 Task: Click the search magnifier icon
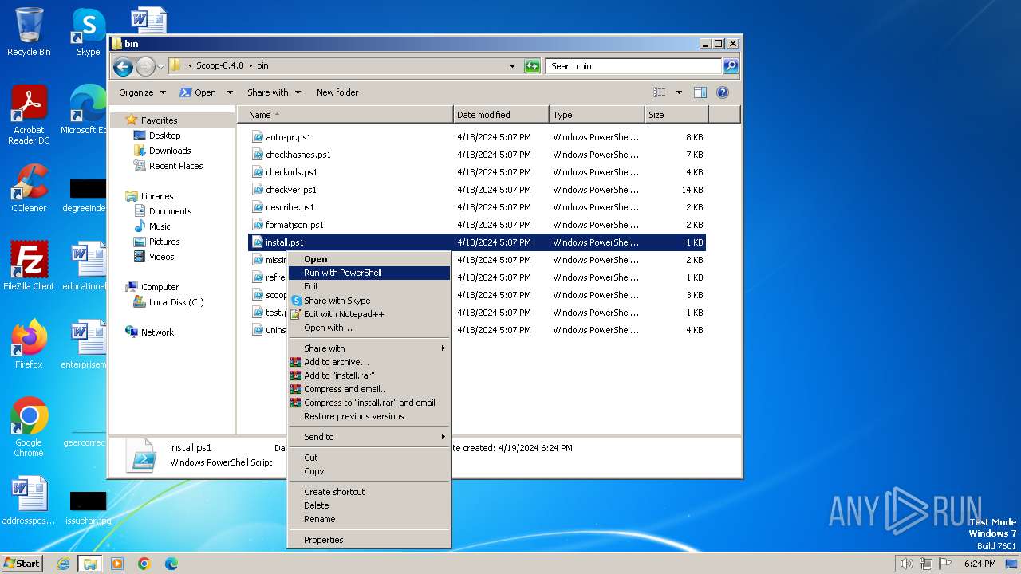click(x=731, y=66)
